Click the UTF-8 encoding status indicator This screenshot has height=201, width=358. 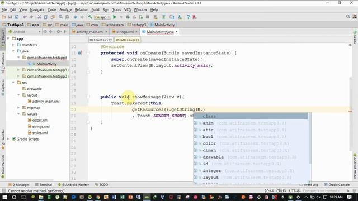pos(295,191)
